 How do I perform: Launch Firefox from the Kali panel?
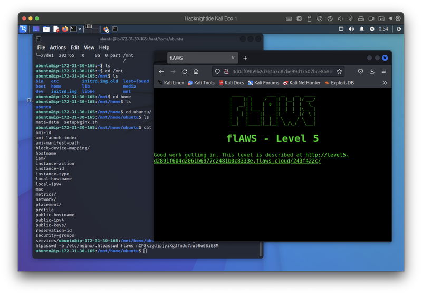tap(65, 29)
